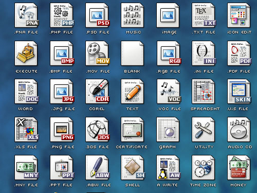The height and width of the screenshot is (193, 257).
Task: Open the Music sheet icon
Action: pyautogui.click(x=132, y=15)
